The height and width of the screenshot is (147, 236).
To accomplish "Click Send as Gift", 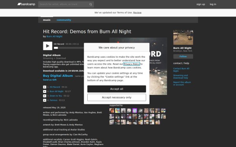I will [x=50, y=80].
